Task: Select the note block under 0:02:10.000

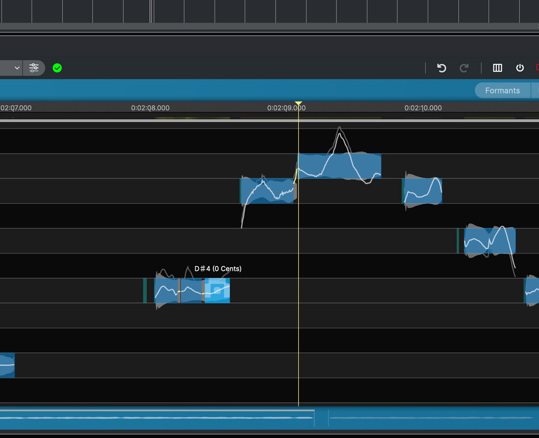Action: [x=423, y=191]
